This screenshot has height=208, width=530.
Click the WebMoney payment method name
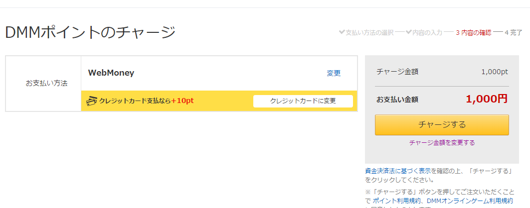111,73
